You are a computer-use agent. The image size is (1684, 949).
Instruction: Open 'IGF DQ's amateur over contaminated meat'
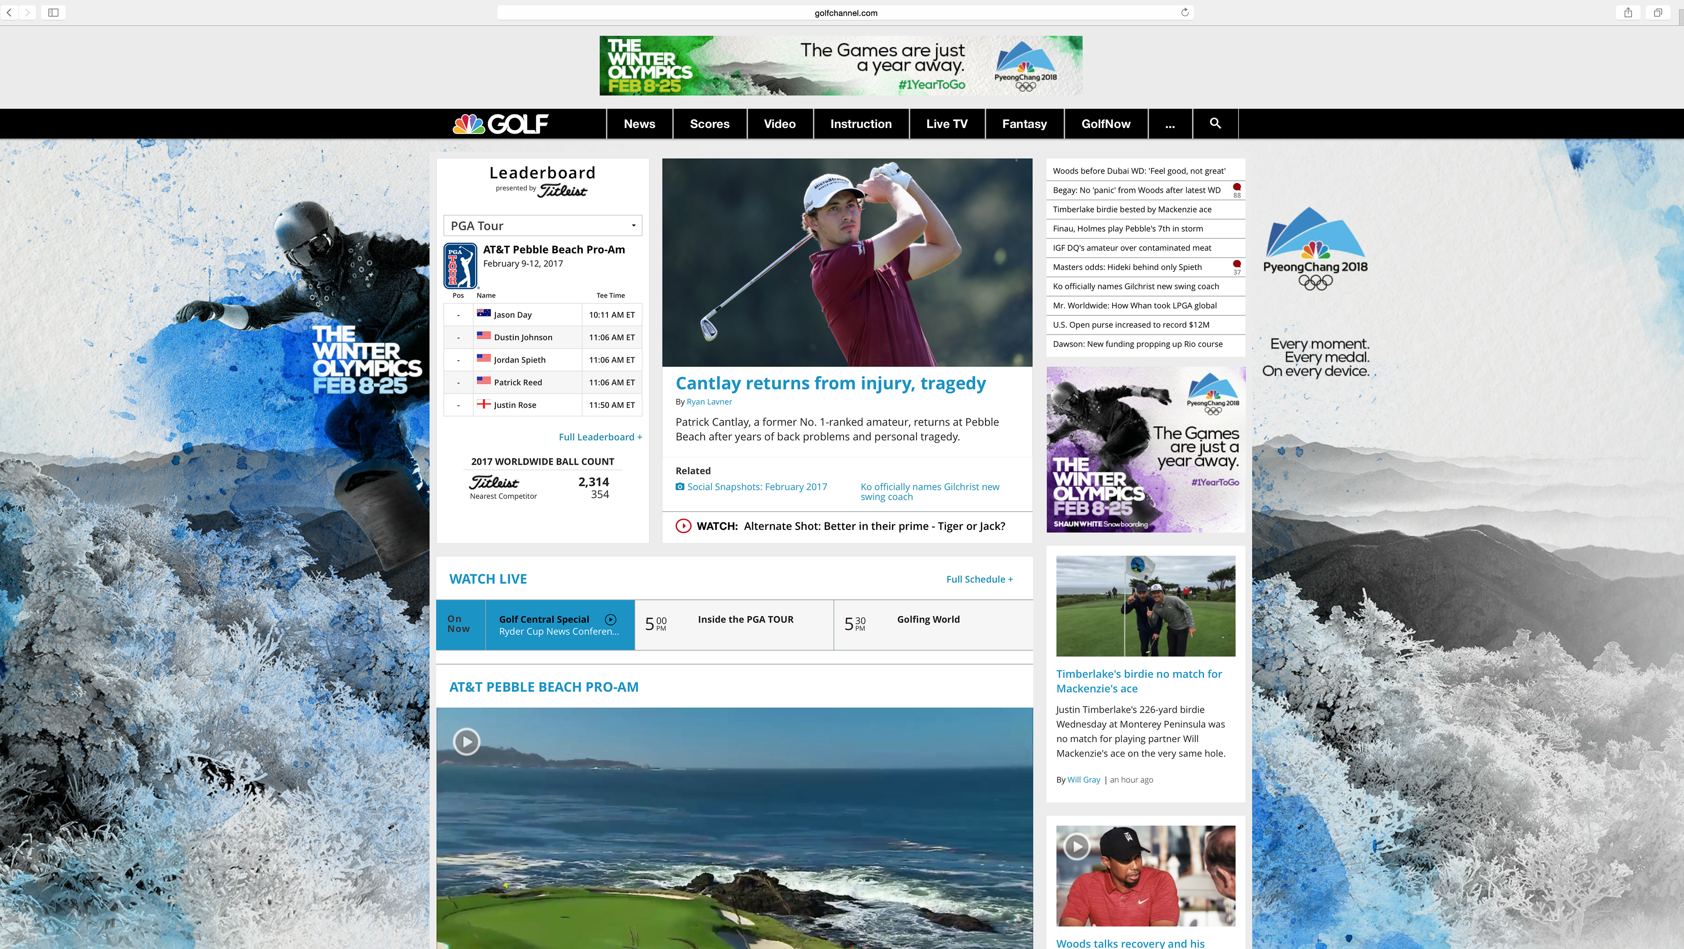1131,248
